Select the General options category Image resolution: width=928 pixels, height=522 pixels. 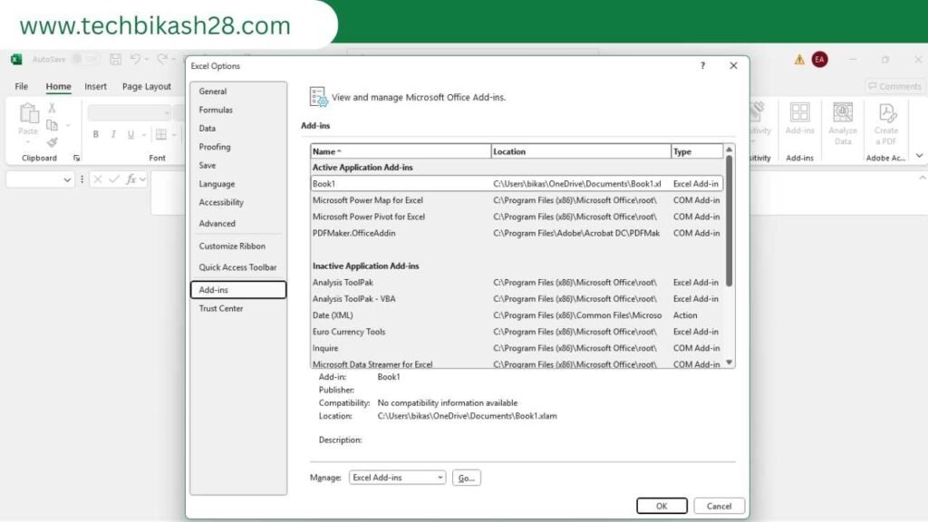[x=238, y=92]
